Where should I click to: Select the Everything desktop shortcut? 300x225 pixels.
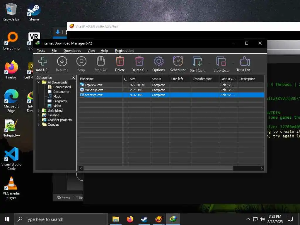(x=11, y=41)
